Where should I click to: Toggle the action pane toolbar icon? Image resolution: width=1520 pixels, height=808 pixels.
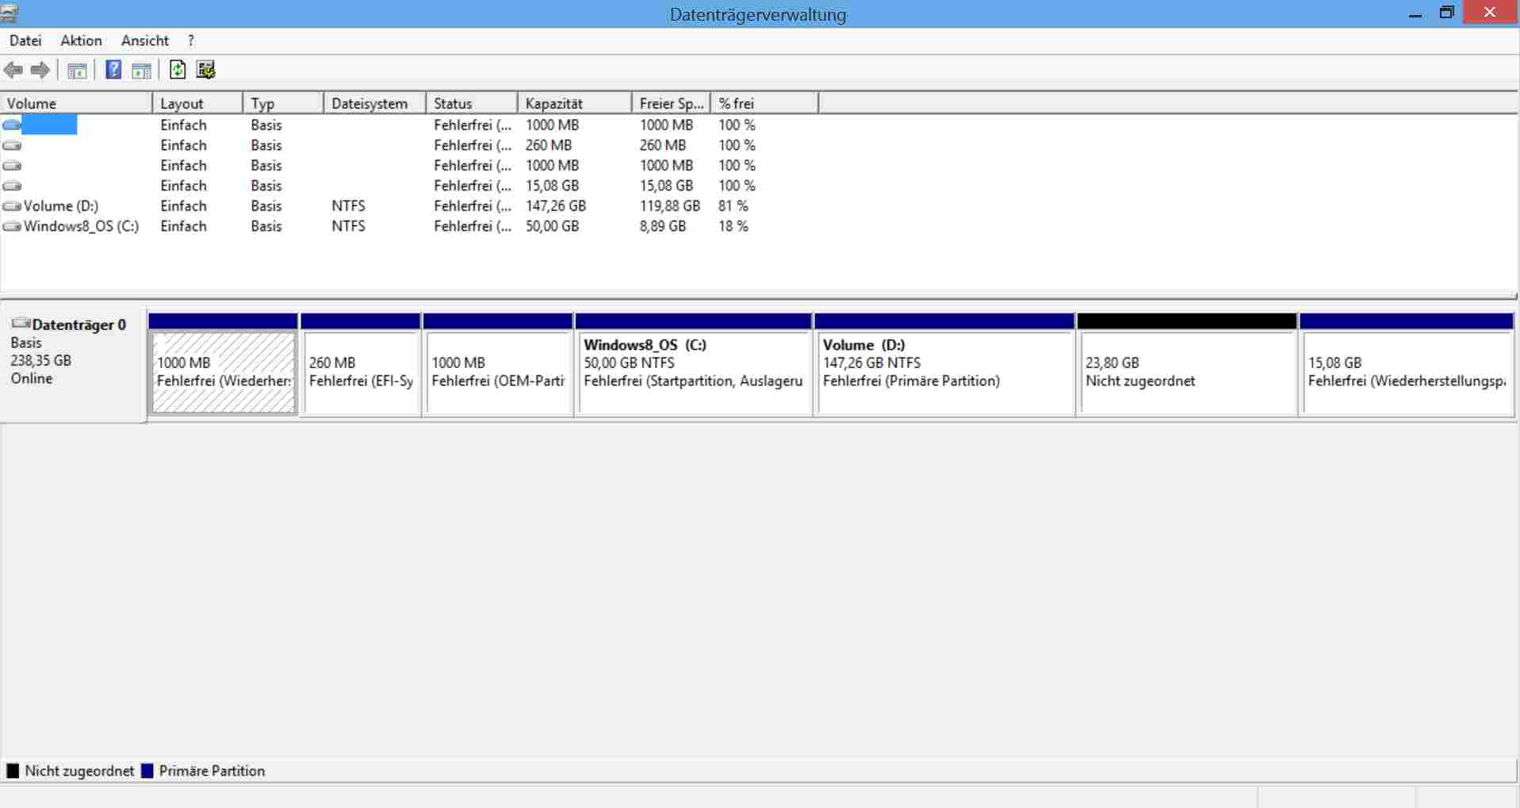(x=141, y=71)
